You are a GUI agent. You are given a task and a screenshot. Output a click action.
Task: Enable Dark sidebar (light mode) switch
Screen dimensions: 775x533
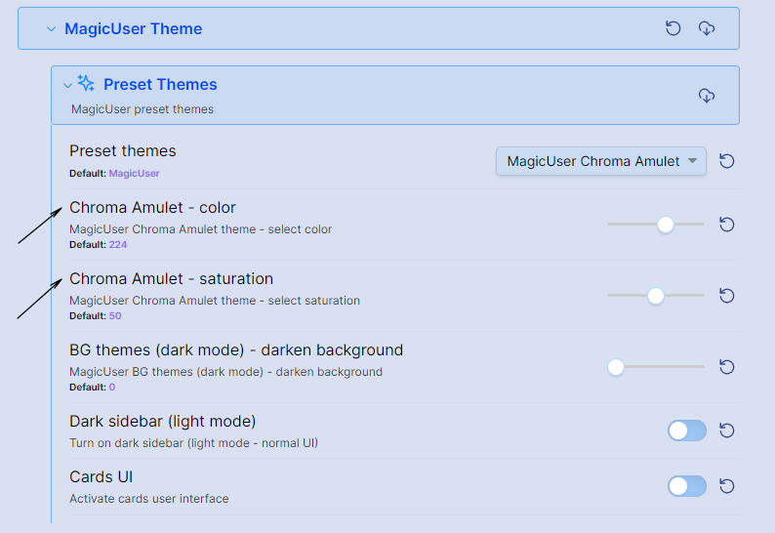[686, 430]
